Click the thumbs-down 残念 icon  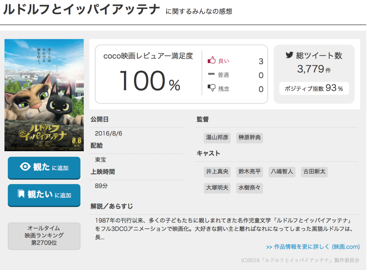(x=211, y=88)
